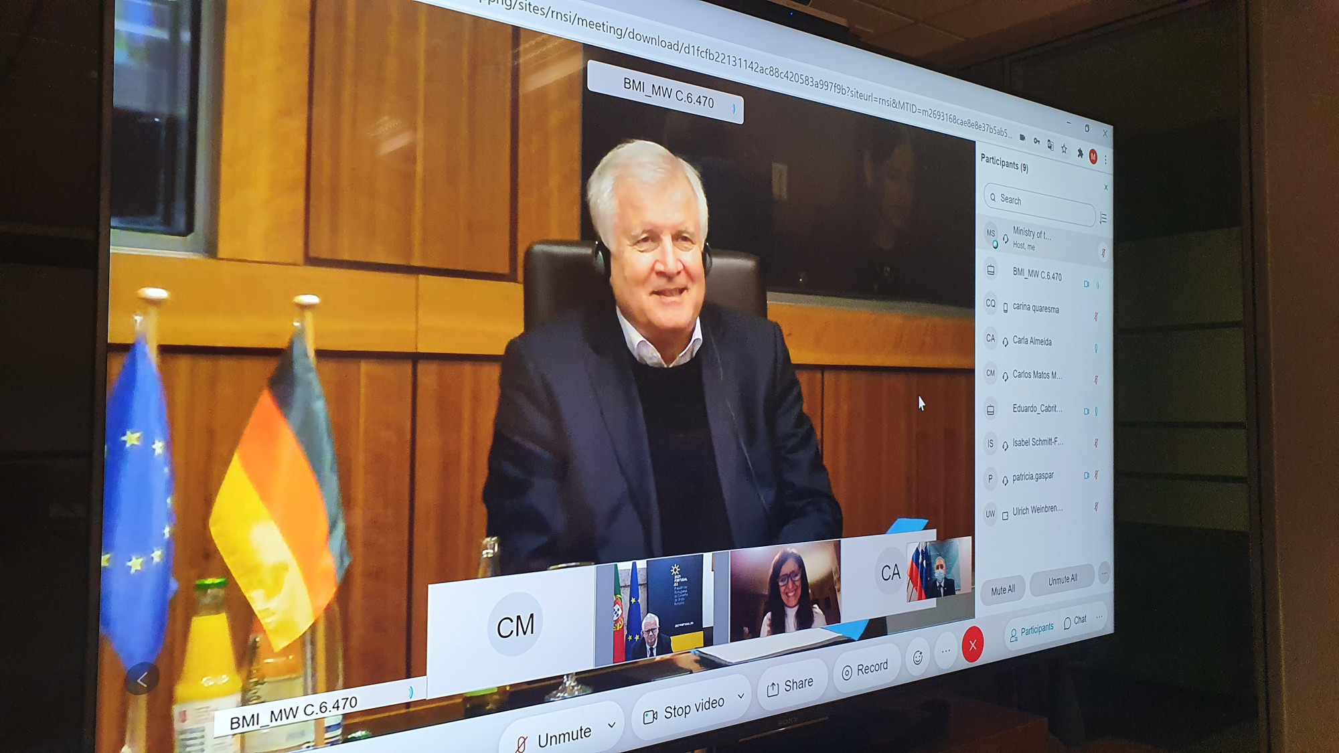This screenshot has height=753, width=1339.
Task: Show previous video thumbnails with the left arrow
Action: (x=142, y=680)
